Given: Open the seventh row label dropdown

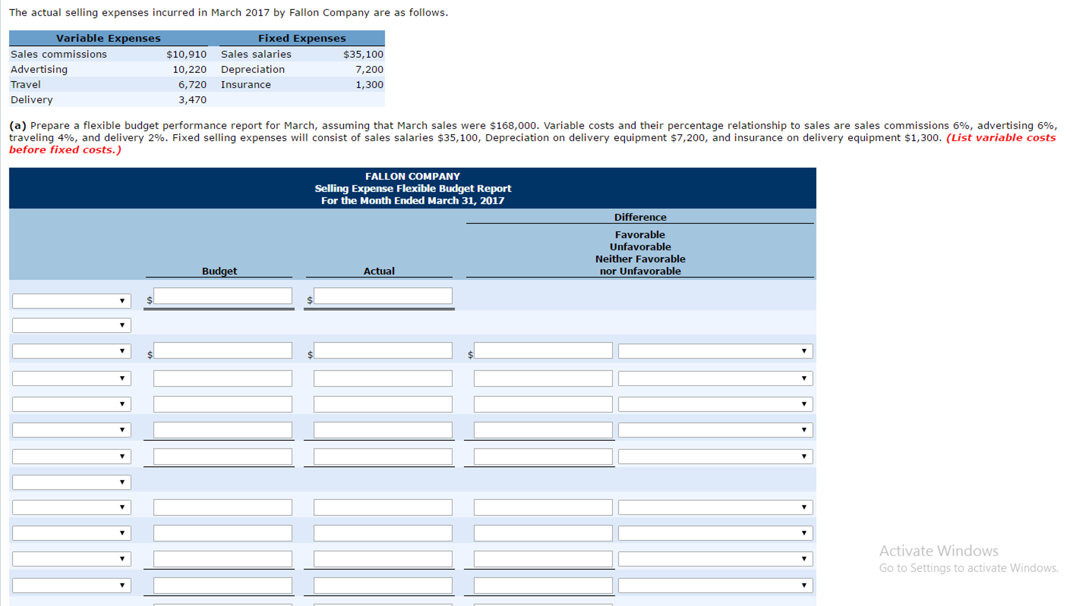Looking at the screenshot, I should pos(72,457).
